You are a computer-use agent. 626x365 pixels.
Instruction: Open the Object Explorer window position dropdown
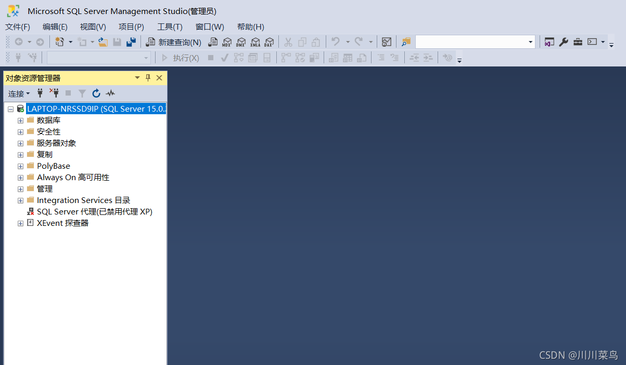pos(137,78)
